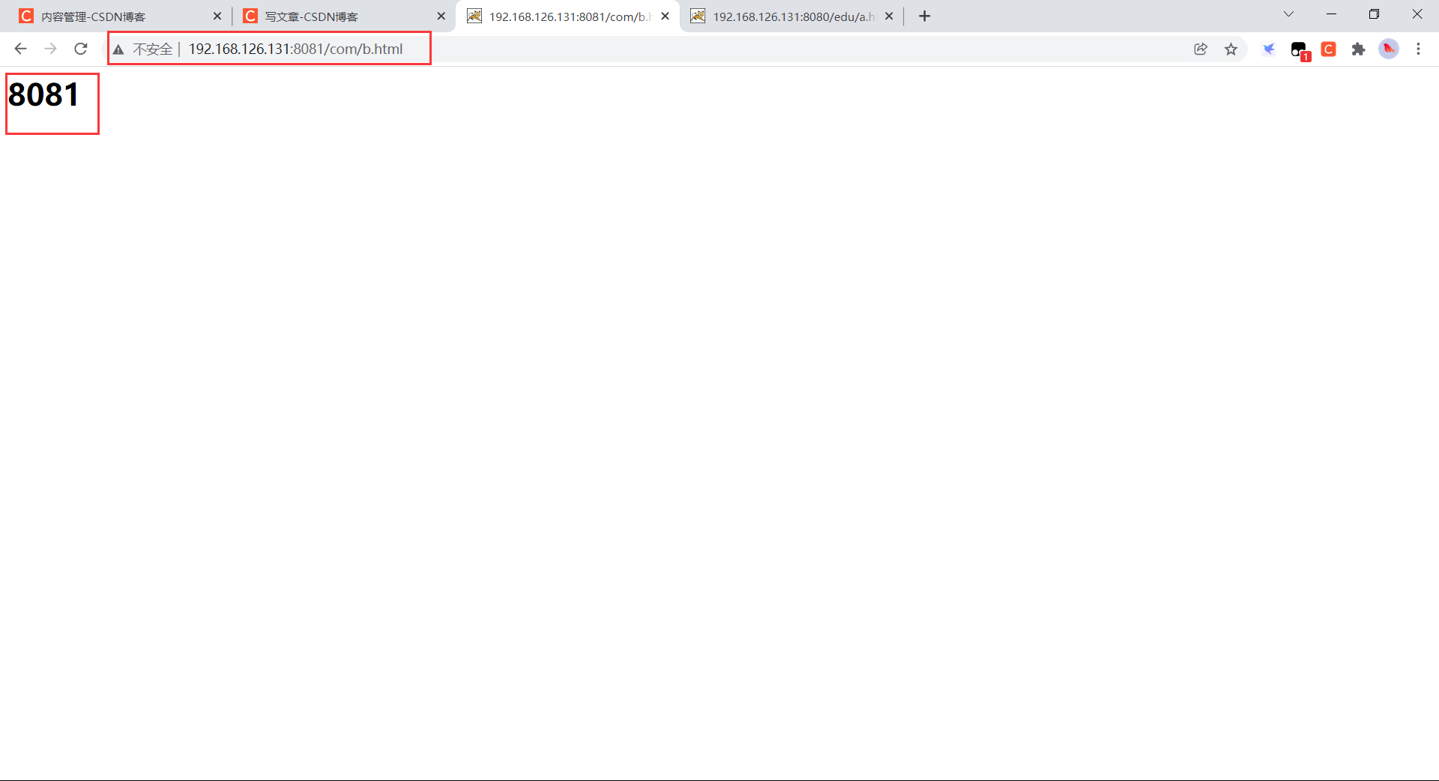Minimize the browser window
The image size is (1439, 781).
(x=1331, y=14)
